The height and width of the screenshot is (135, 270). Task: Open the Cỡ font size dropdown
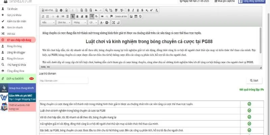93,23
